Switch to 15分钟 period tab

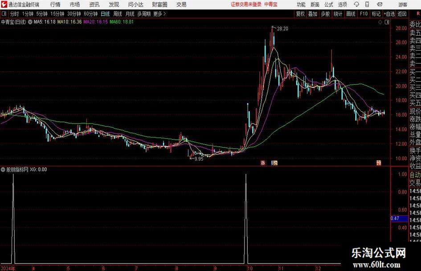pyautogui.click(x=57, y=14)
